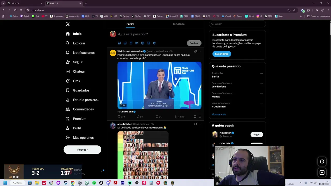Open account switcher dots beside sidebar profile
This screenshot has height=186, width=331.
click(x=102, y=171)
